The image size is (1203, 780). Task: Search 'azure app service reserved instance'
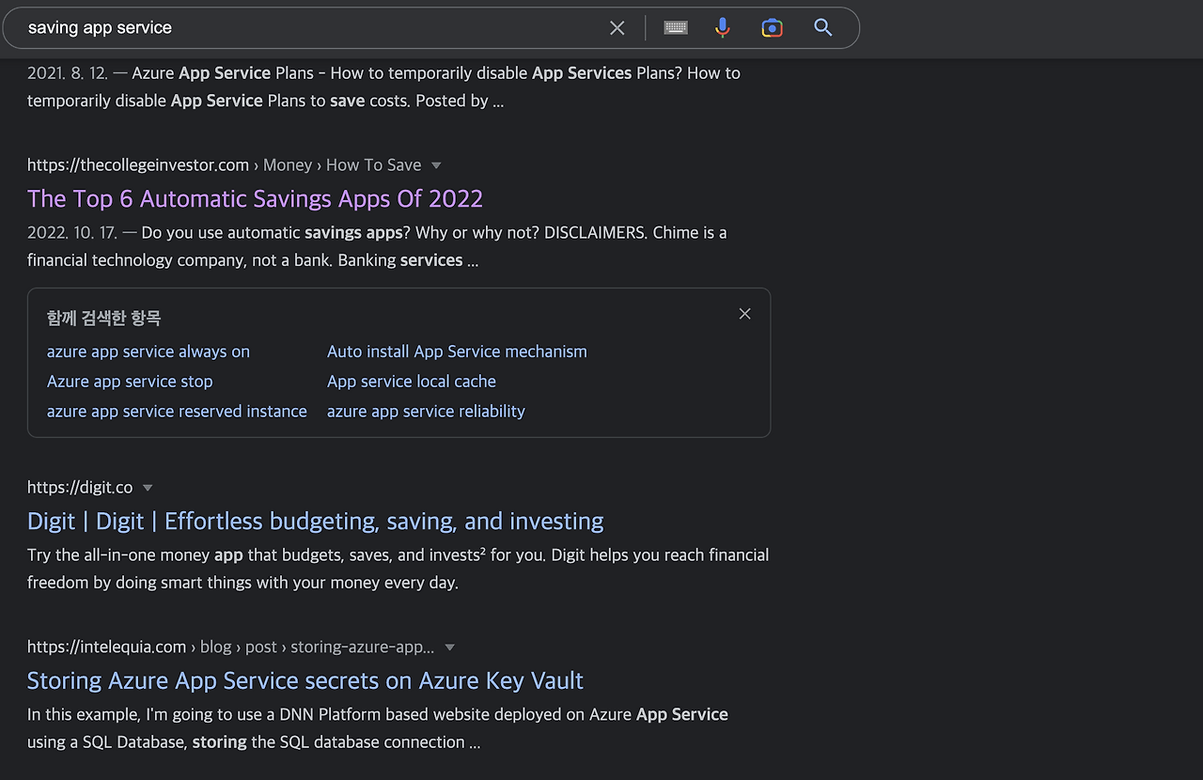(177, 412)
